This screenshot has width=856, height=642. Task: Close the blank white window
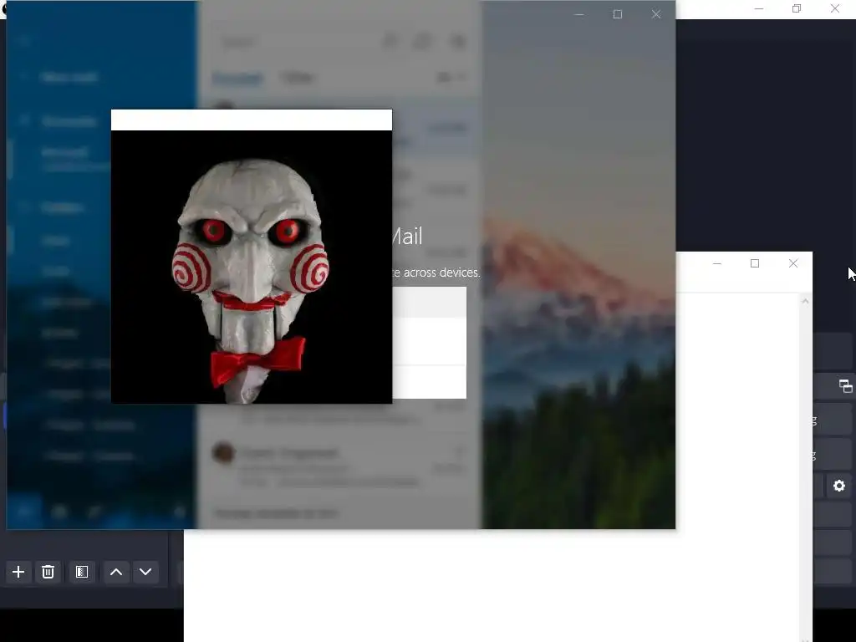793,263
